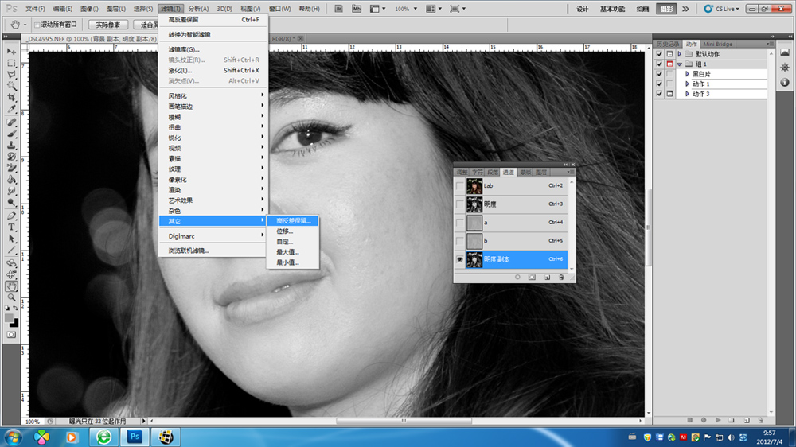Choose 高反差保留... in the 其它 submenu

[293, 220]
